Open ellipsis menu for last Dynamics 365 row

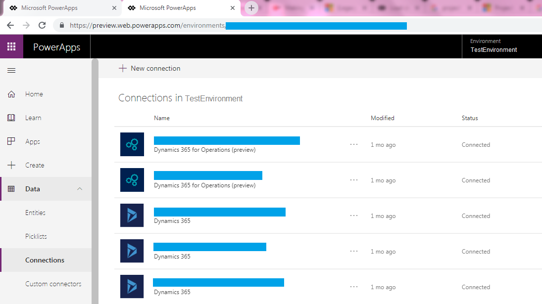pyautogui.click(x=353, y=287)
